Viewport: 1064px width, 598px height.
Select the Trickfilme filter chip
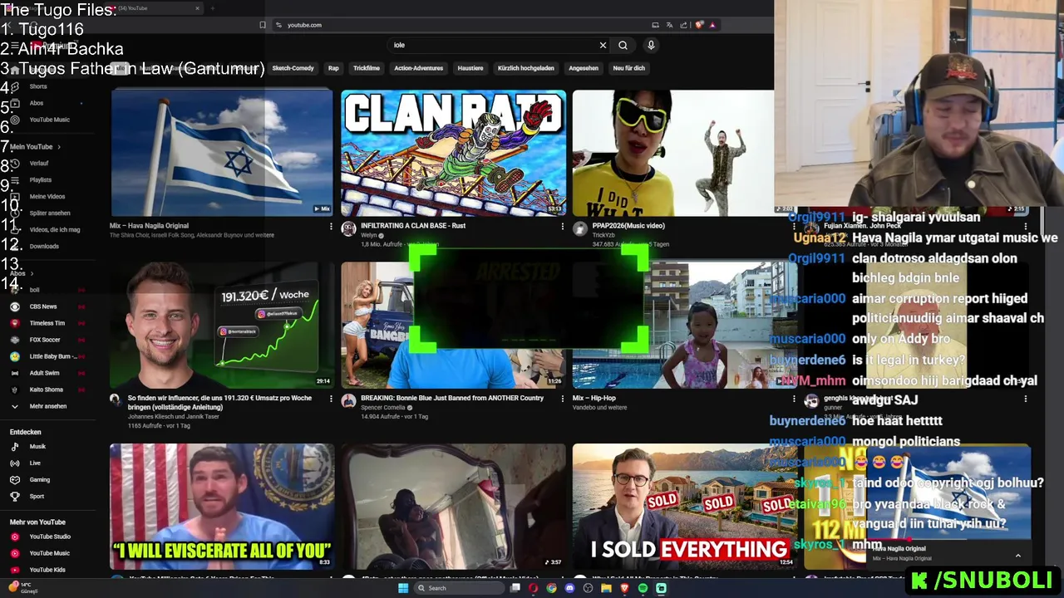[367, 68]
